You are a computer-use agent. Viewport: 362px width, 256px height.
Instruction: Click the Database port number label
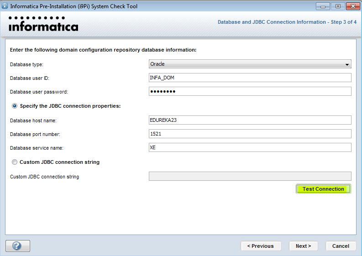35,134
